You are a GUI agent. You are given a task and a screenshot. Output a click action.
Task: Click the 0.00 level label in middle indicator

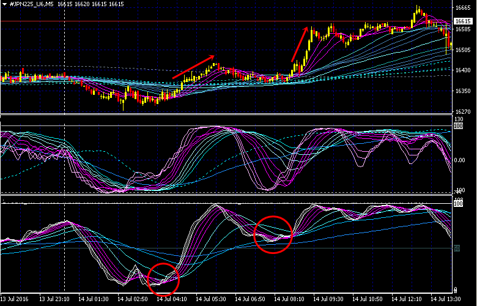pyautogui.click(x=460, y=160)
